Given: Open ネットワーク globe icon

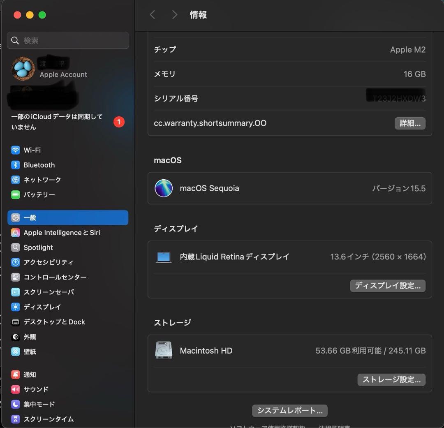Looking at the screenshot, I should (x=16, y=180).
